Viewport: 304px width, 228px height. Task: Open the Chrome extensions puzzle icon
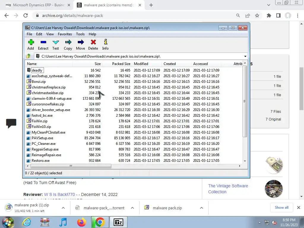[269, 15]
